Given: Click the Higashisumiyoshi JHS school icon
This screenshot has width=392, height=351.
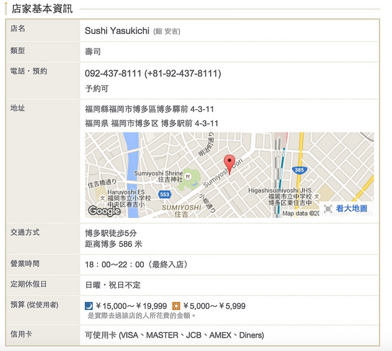Looking at the screenshot, I should [x=317, y=196].
